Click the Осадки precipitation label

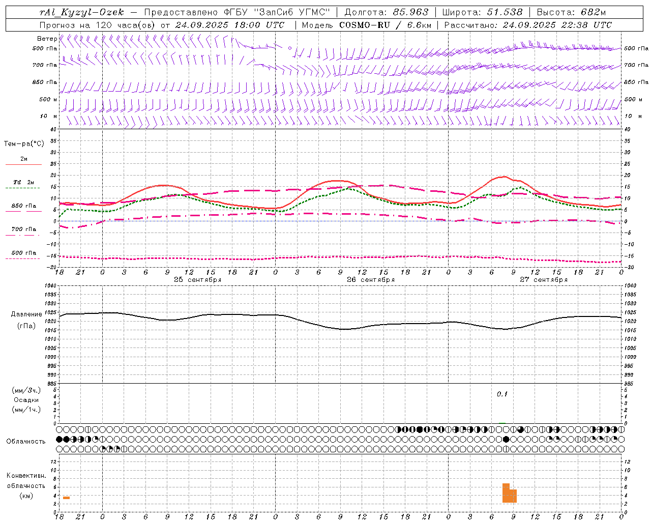[x=26, y=400]
